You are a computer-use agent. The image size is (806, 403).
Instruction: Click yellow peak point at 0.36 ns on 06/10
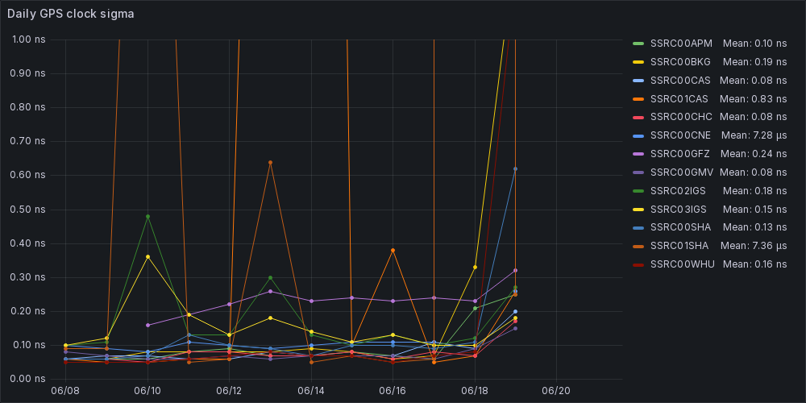[x=147, y=256]
